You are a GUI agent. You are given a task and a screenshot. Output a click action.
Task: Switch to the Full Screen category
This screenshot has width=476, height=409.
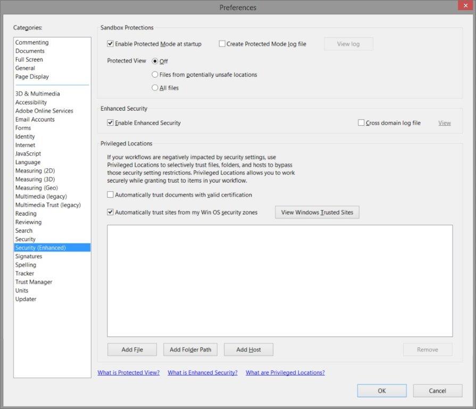[x=29, y=59]
